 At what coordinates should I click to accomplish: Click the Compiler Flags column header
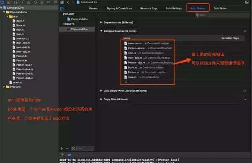pos(230,38)
